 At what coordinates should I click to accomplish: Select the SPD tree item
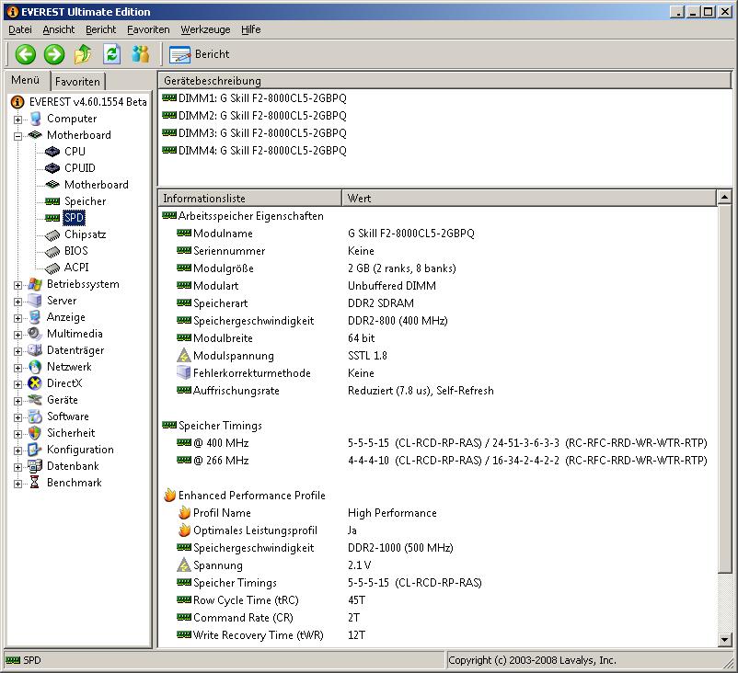tap(74, 218)
